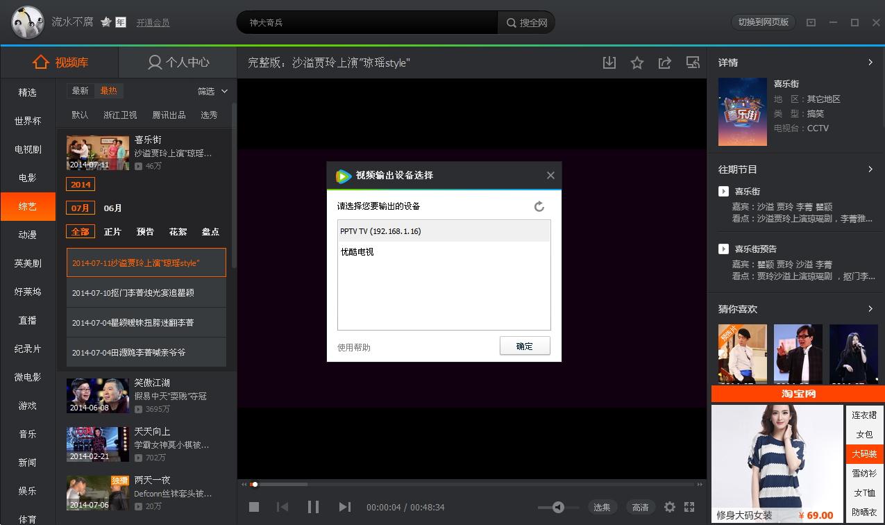Screen dimensions: 885x525
Task: Click the cast-to-device output icon
Action: tap(692, 62)
